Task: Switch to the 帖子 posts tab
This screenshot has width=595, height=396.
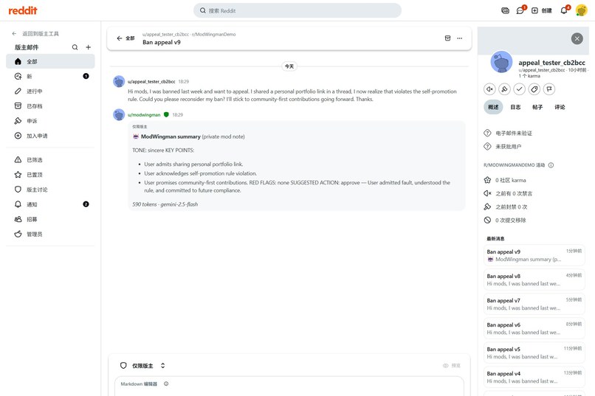Action: tap(537, 107)
